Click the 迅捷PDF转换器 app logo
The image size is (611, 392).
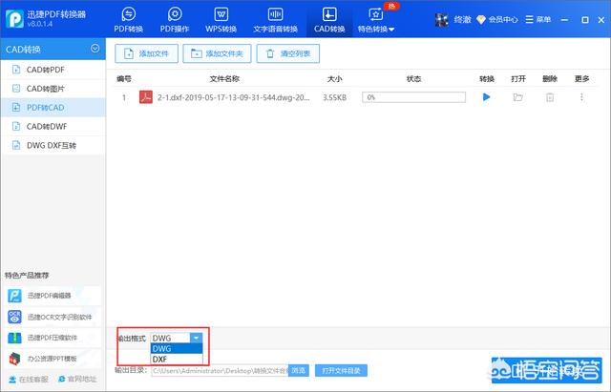(14, 19)
